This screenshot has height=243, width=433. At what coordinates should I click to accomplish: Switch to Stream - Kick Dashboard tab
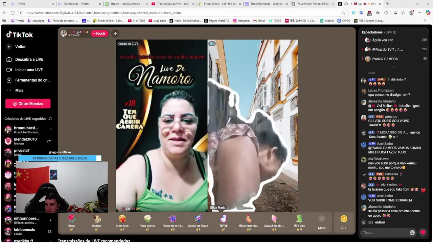click(x=127, y=4)
